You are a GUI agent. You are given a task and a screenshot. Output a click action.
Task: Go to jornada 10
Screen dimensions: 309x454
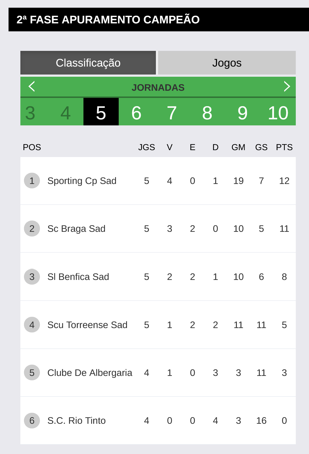278,113
